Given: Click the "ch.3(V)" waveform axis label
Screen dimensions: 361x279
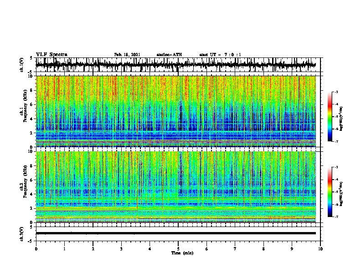Looking at the screenshot, I should tap(22, 234).
